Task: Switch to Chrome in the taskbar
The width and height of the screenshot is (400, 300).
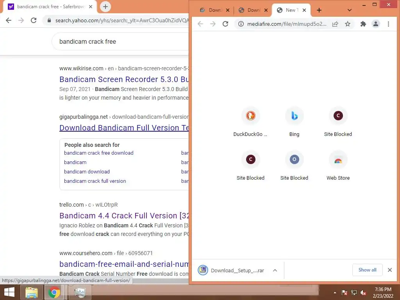Action: (54, 293)
